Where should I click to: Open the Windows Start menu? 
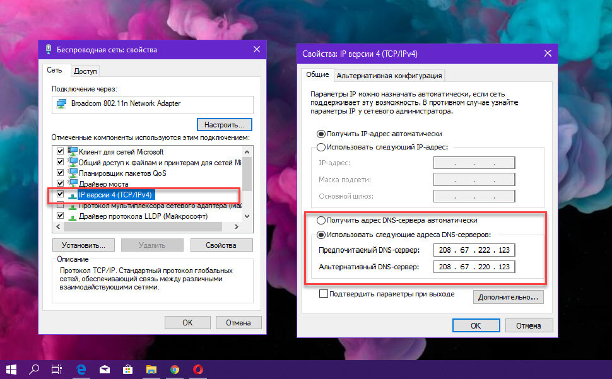coord(11,370)
